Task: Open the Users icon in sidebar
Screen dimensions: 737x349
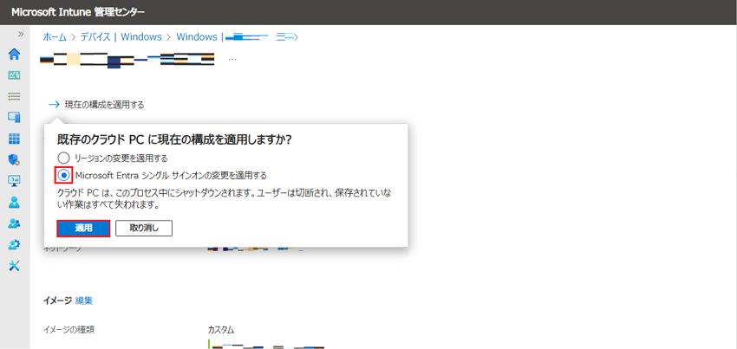Action: click(x=15, y=203)
